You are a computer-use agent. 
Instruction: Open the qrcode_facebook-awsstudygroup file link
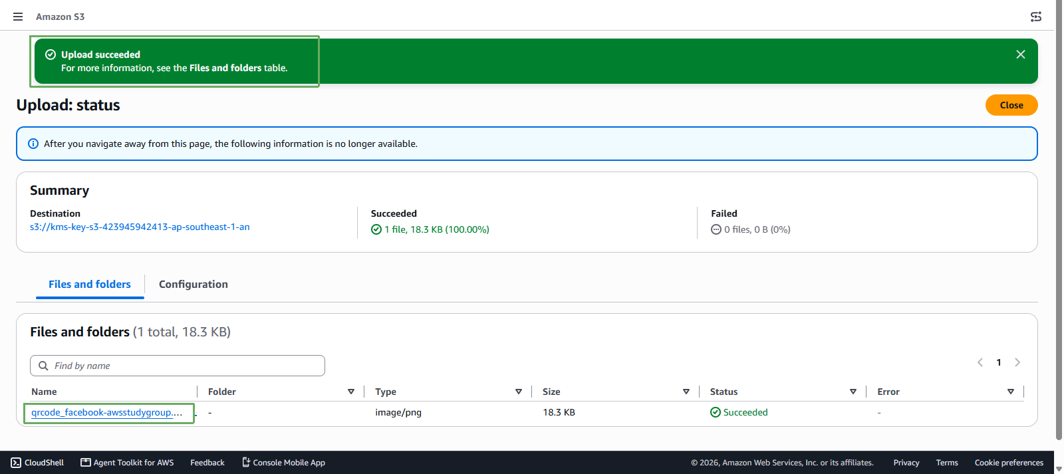[106, 412]
